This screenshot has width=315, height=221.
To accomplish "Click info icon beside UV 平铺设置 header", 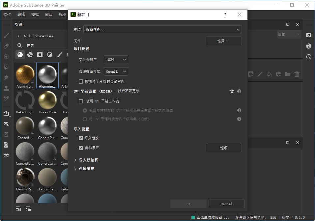I will point(239,91).
